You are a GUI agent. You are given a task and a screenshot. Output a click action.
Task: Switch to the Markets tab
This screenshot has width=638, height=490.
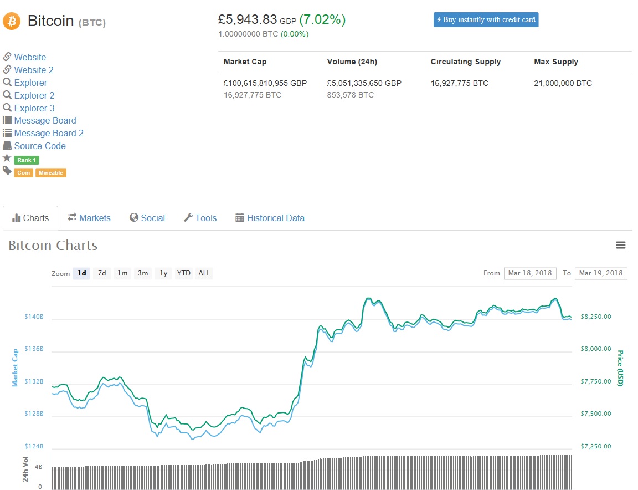pyautogui.click(x=89, y=218)
